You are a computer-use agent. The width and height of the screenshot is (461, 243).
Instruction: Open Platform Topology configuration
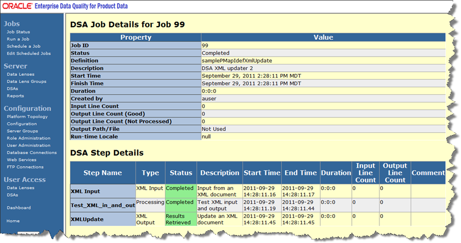tap(27, 117)
